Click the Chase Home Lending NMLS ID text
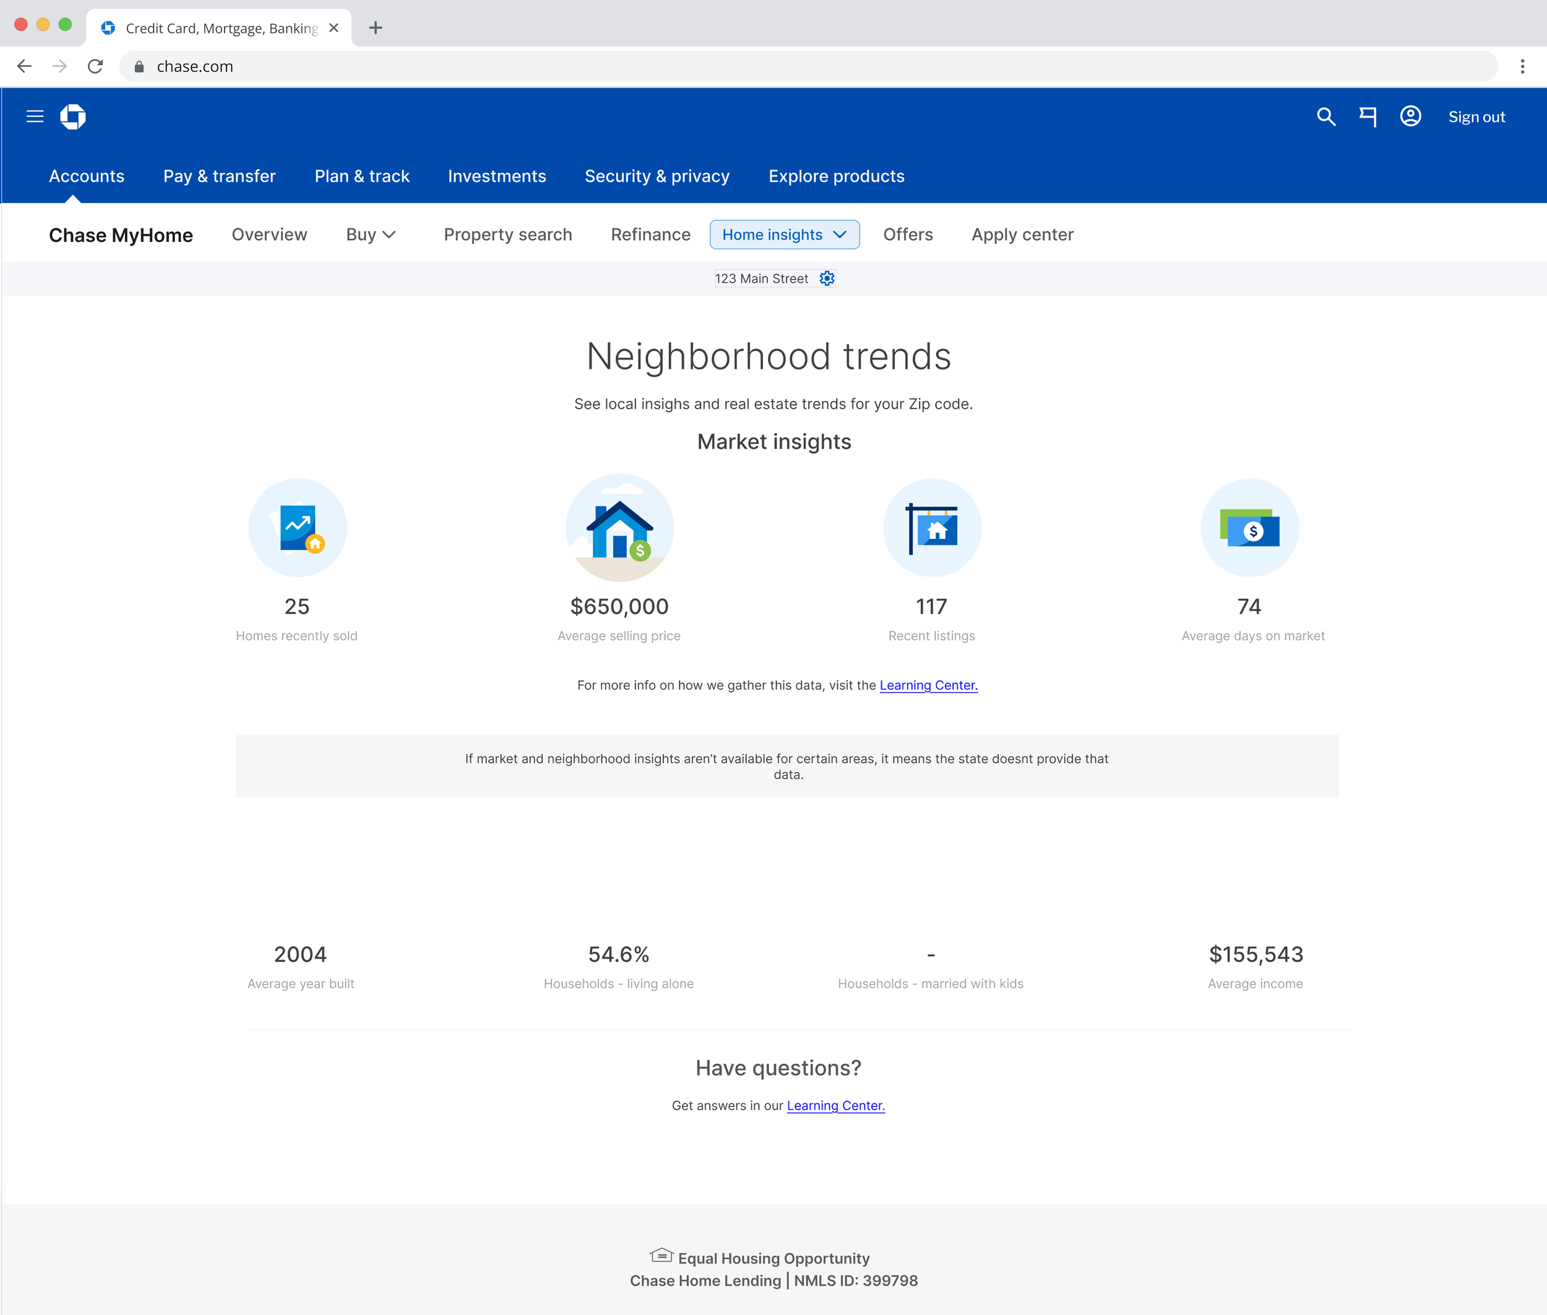Image resolution: width=1547 pixels, height=1315 pixels. point(774,1281)
